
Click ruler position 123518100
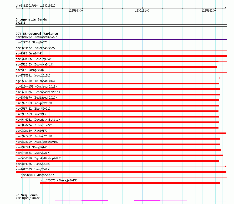click(142, 11)
